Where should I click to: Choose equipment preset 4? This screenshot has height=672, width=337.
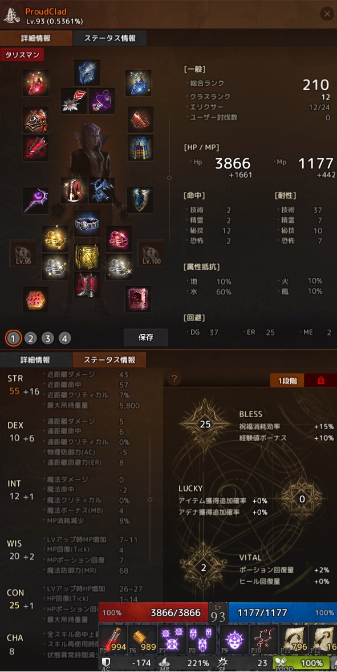[64, 338]
